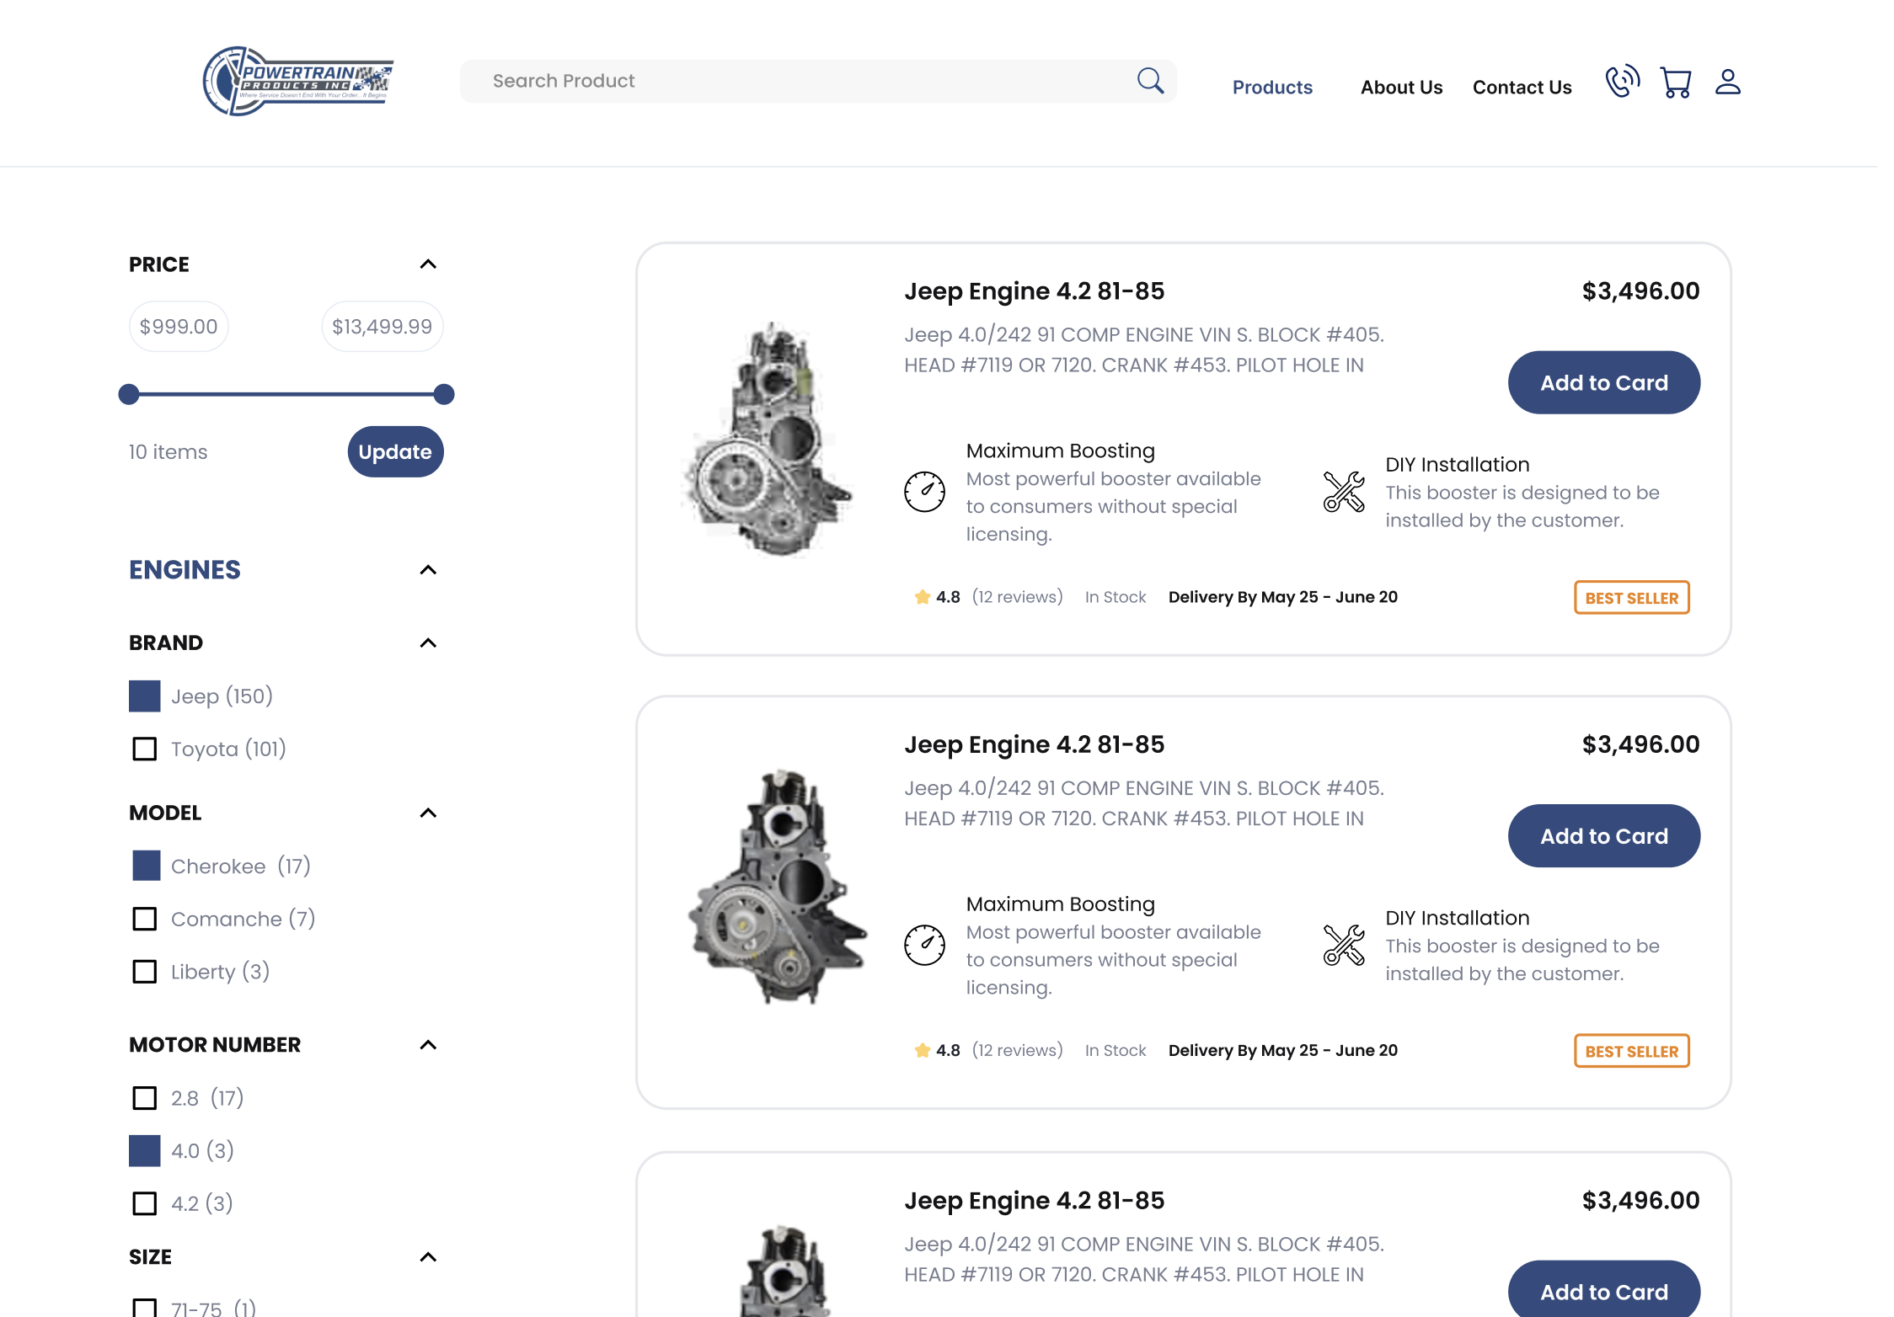Click the third card's $3,496.00 price

coord(1640,1201)
